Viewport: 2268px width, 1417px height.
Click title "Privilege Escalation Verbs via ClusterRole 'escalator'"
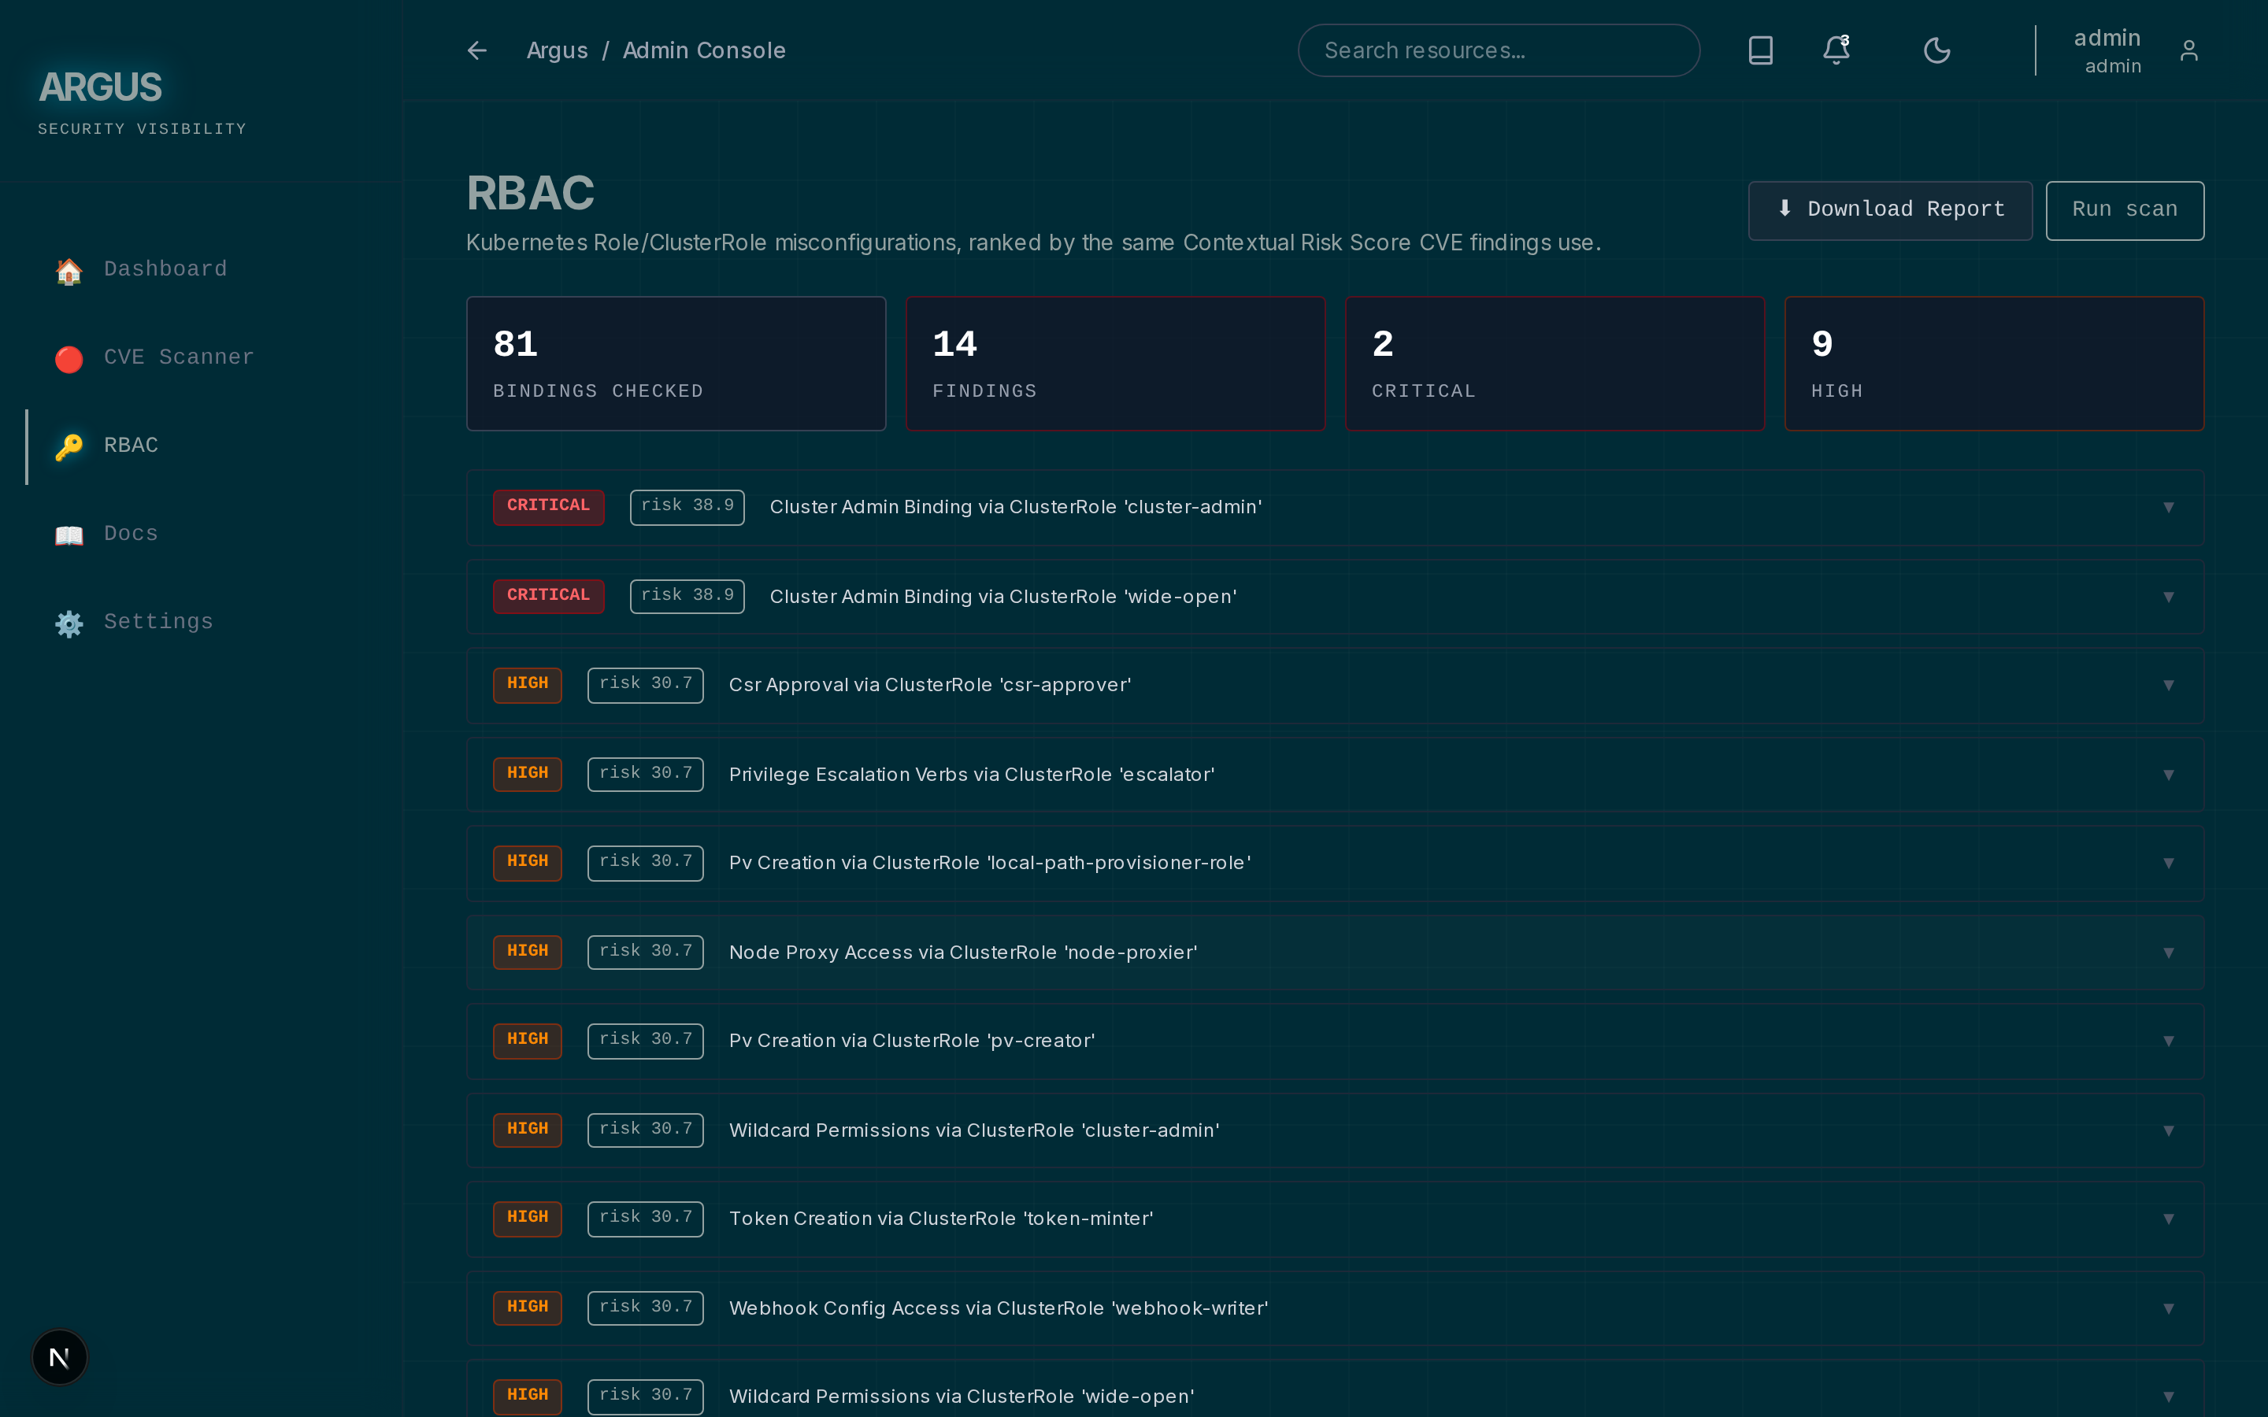coord(972,775)
